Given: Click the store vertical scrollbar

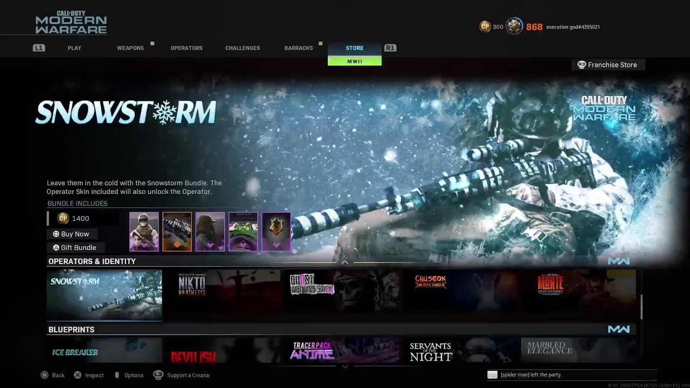Looking at the screenshot, I should click(x=641, y=307).
